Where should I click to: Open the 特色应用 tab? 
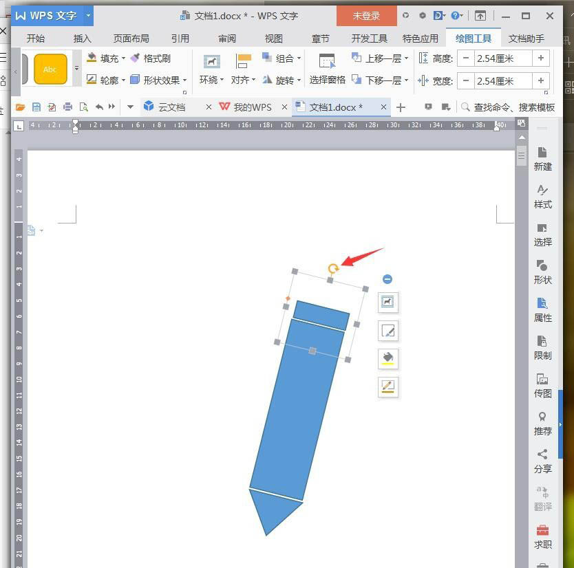421,39
